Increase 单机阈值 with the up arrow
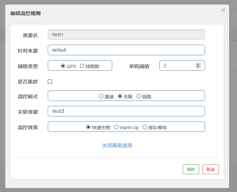The image size is (237, 192). [198, 64]
